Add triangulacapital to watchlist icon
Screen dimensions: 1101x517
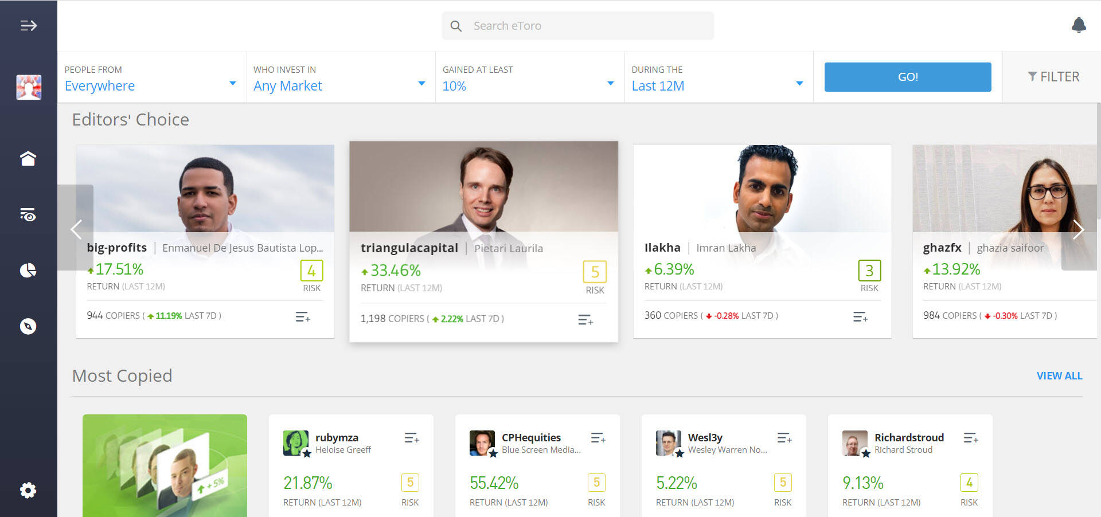(x=585, y=320)
